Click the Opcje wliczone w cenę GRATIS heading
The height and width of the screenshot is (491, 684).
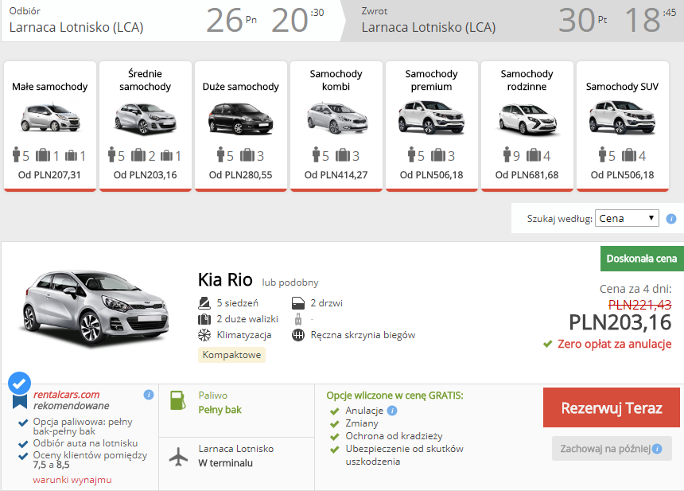(x=394, y=396)
